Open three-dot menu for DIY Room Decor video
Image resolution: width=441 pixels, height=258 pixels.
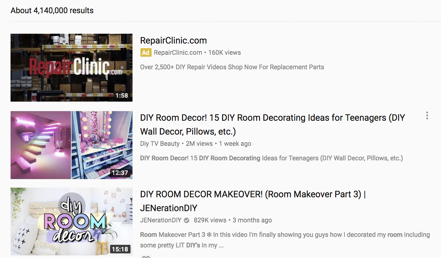click(x=427, y=115)
